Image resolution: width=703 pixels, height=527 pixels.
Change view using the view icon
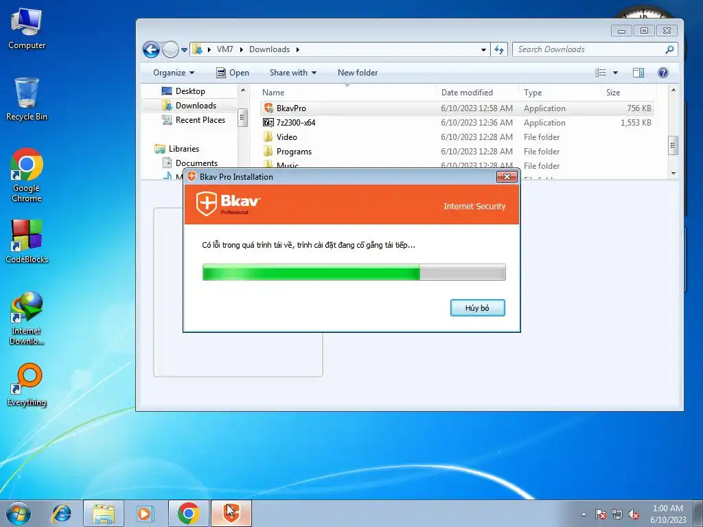coord(600,73)
